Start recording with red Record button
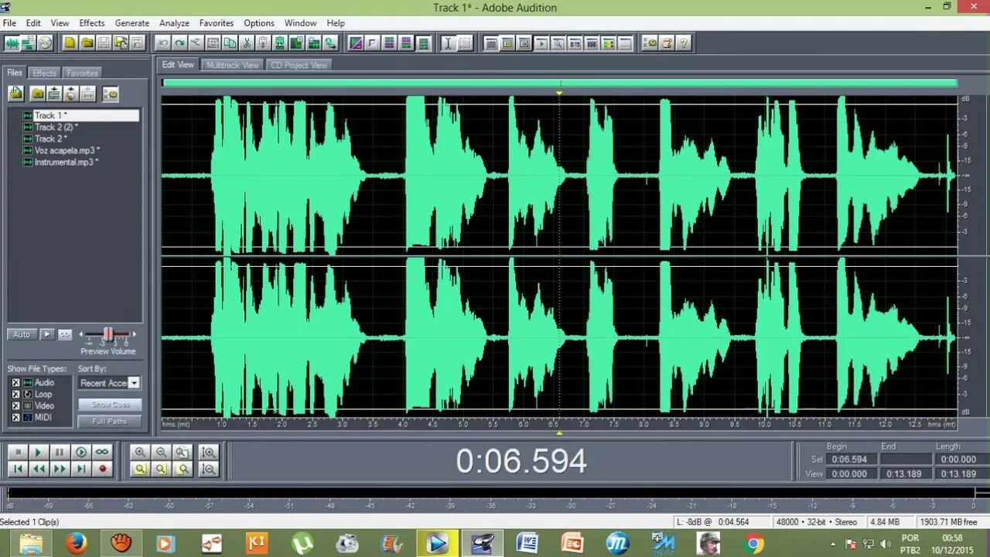990x557 pixels. [x=102, y=469]
